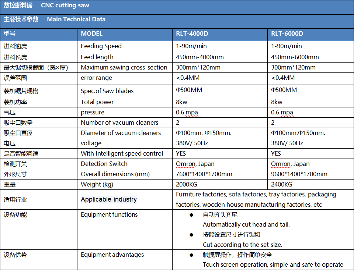Select 'Number of vacuum cleaners' cell
Image resolution: width=354 pixels, height=270 pixels.
125,122
